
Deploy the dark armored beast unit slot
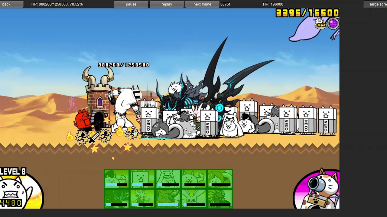pyautogui.click(x=116, y=198)
